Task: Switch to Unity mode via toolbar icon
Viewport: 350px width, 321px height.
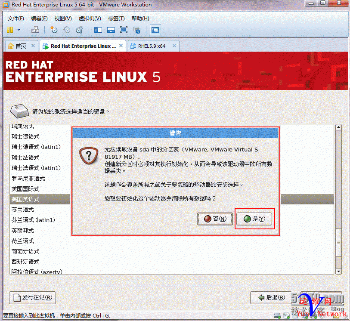Action: click(x=136, y=30)
